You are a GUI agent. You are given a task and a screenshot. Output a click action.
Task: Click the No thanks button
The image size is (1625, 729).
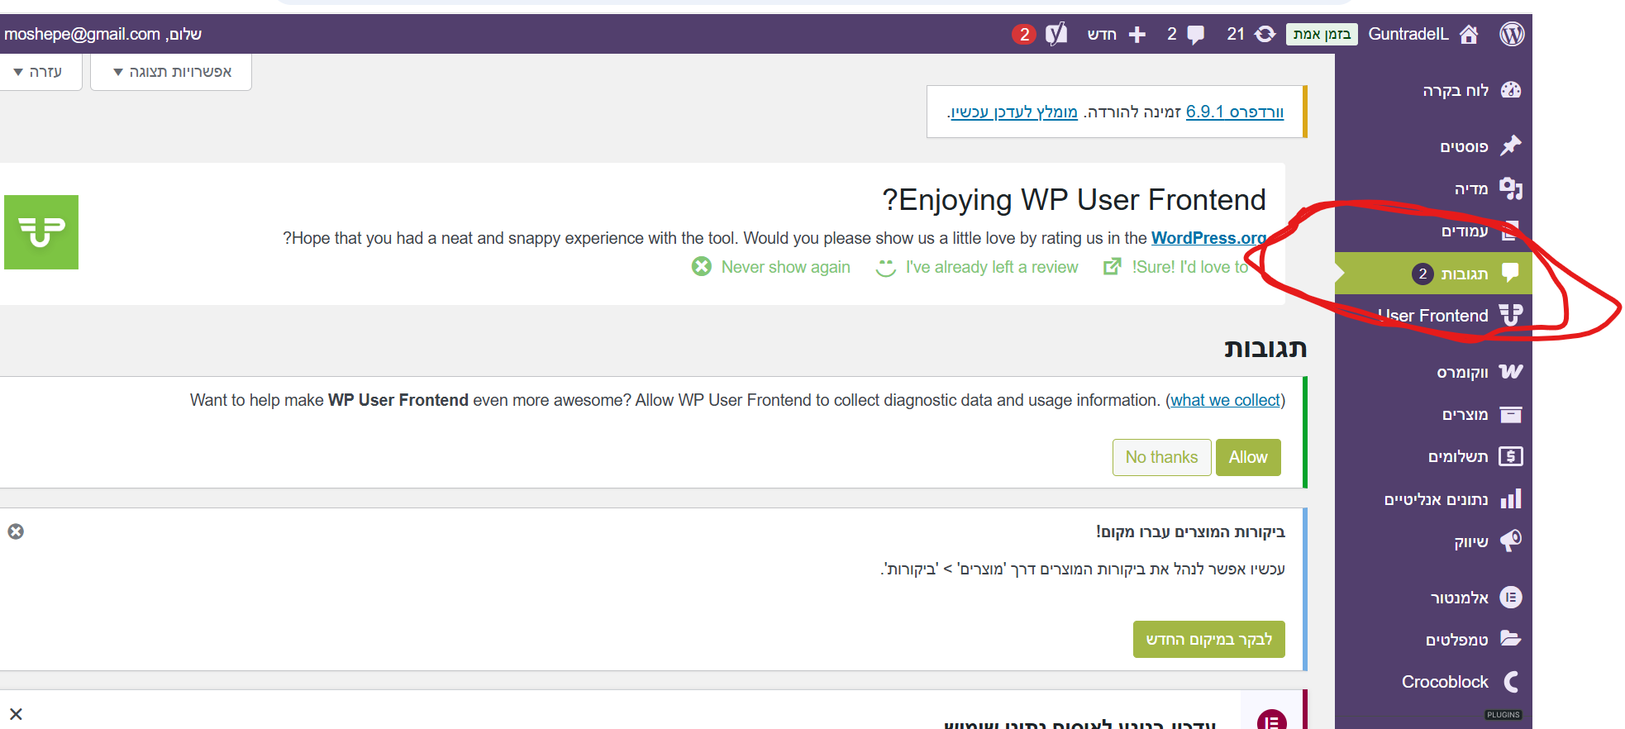1161,457
